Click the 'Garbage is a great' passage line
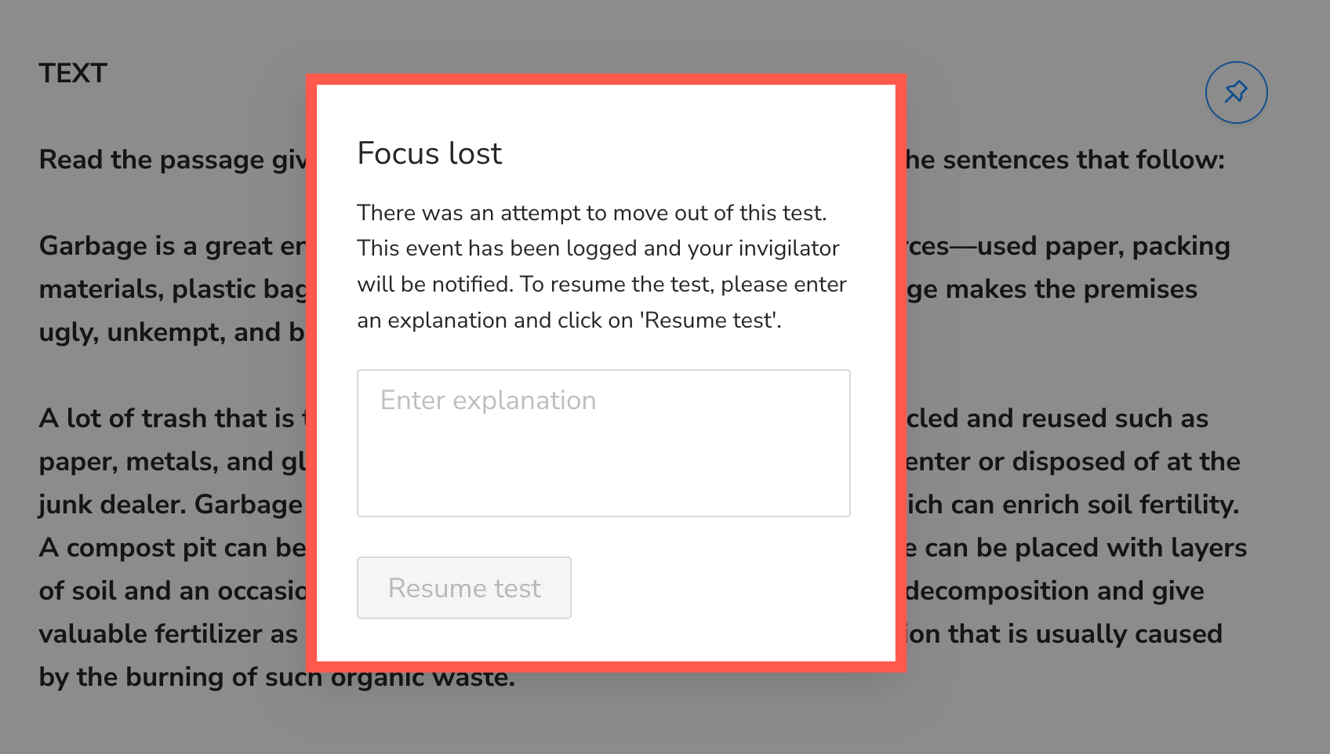 click(x=173, y=246)
